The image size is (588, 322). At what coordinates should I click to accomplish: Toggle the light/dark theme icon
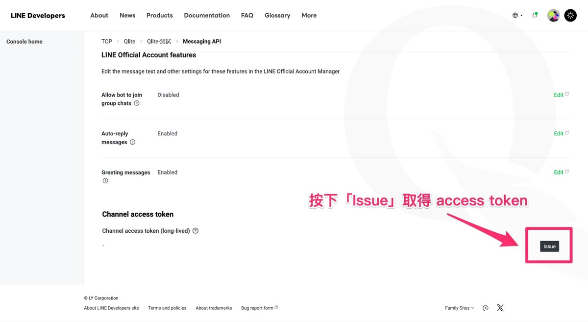pyautogui.click(x=570, y=16)
